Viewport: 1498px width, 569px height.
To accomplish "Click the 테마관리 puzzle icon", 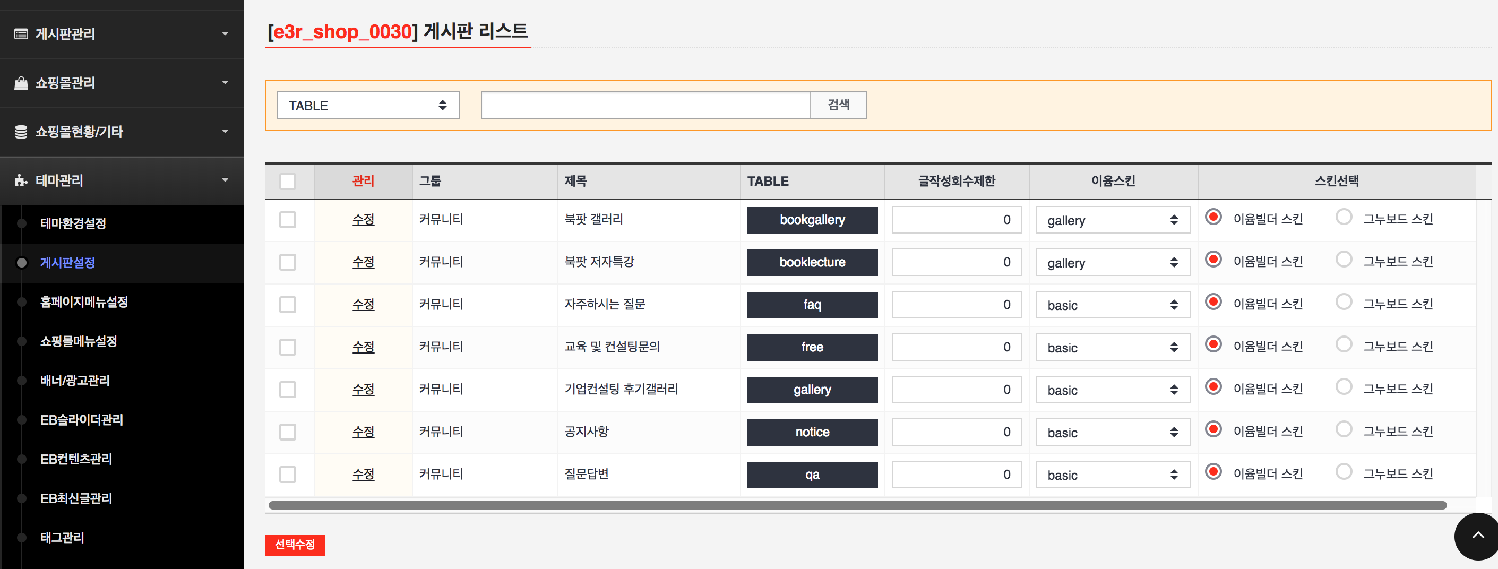I will click(x=21, y=180).
